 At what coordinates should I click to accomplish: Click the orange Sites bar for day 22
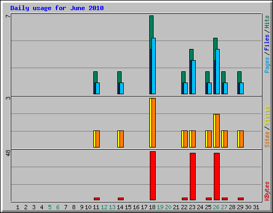tap(186, 139)
